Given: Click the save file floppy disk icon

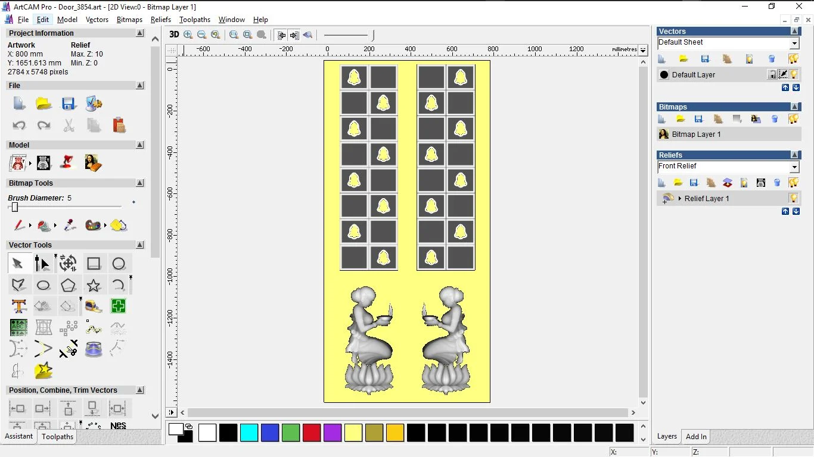Looking at the screenshot, I should pyautogui.click(x=69, y=104).
